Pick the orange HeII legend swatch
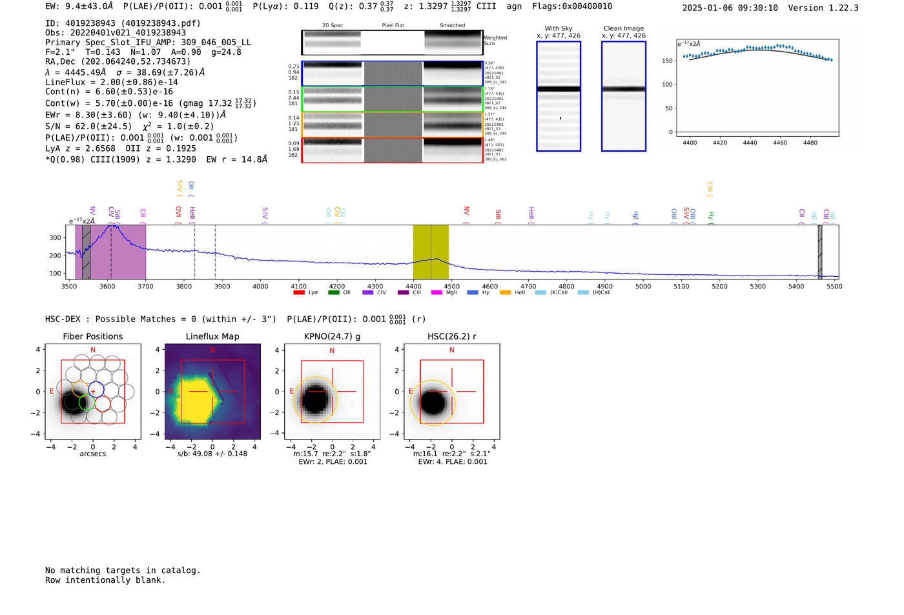Viewport: 904px width, 615px height. 505,293
